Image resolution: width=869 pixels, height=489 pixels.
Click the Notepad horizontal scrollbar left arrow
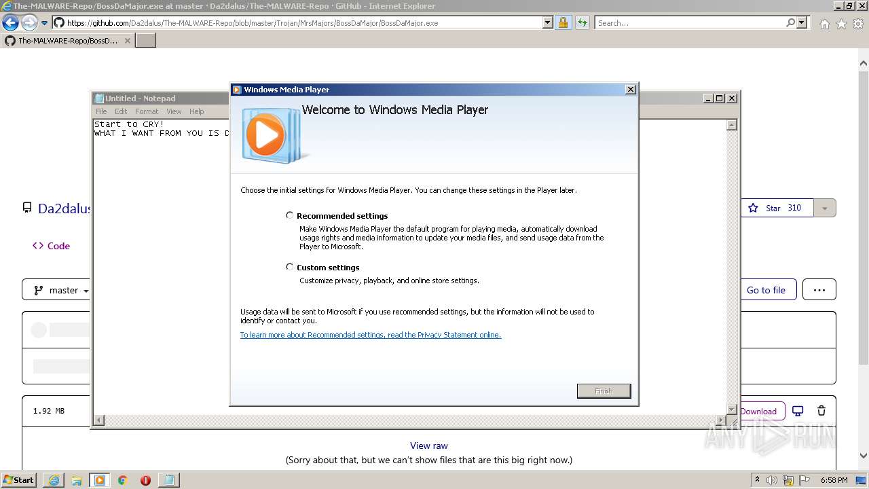(x=99, y=420)
